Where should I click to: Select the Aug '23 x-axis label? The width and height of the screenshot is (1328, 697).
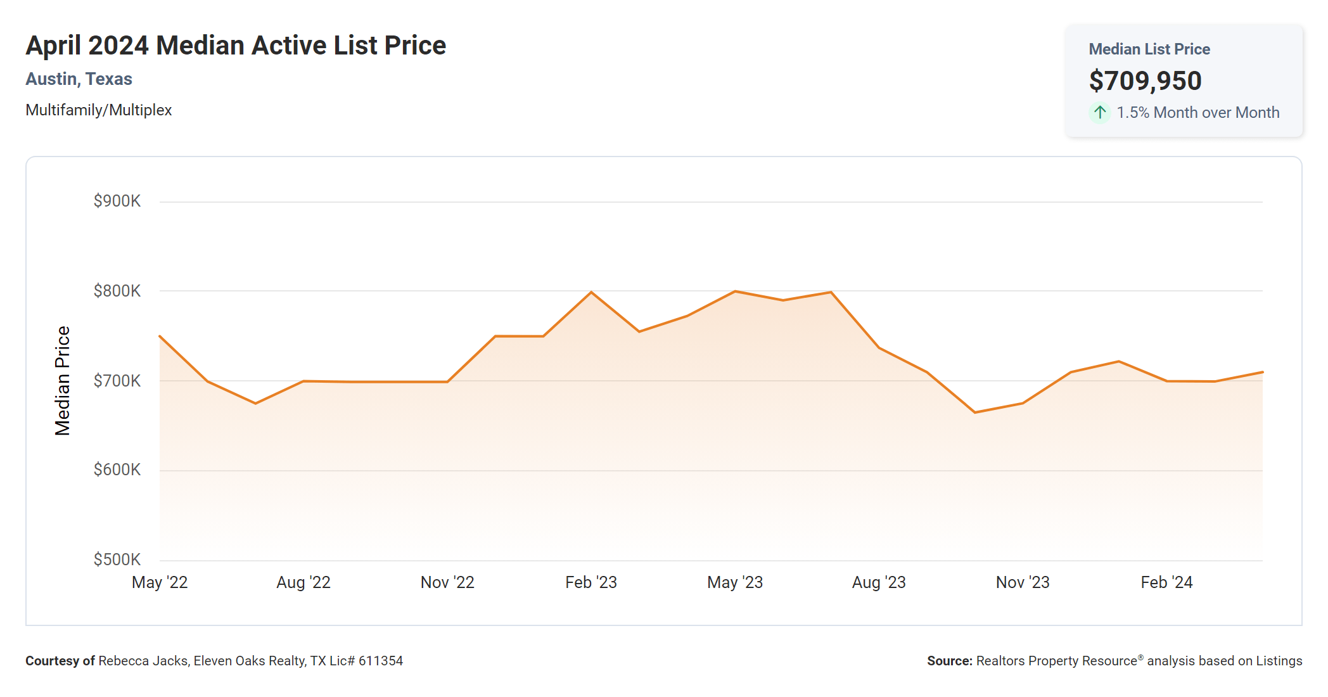[x=879, y=582]
